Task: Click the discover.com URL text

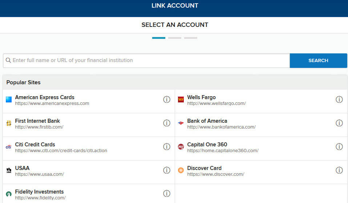Action: coord(215,174)
